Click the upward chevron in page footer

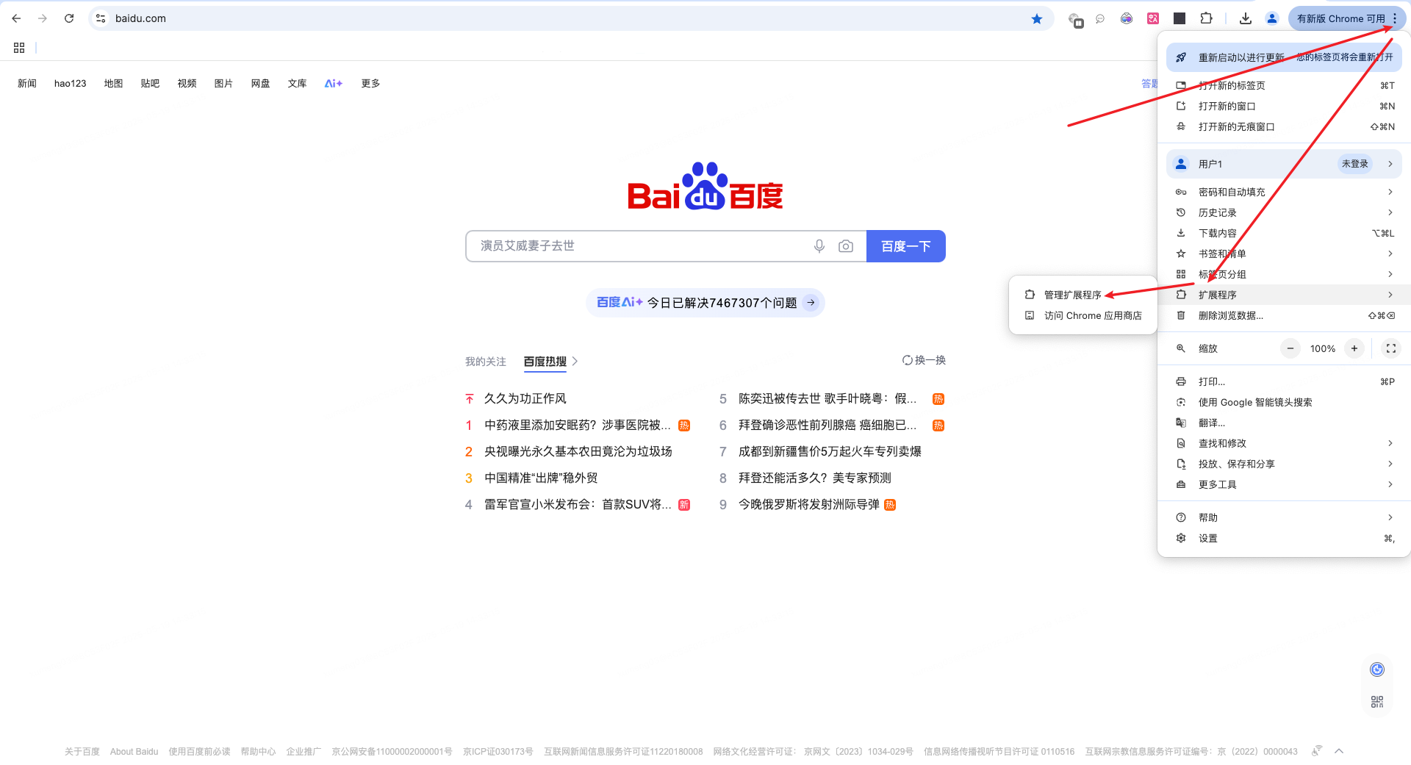pyautogui.click(x=1339, y=751)
